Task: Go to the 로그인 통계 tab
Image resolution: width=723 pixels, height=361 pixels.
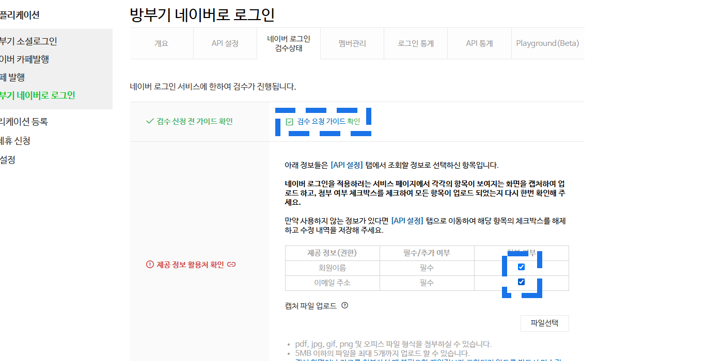Action: click(x=416, y=43)
